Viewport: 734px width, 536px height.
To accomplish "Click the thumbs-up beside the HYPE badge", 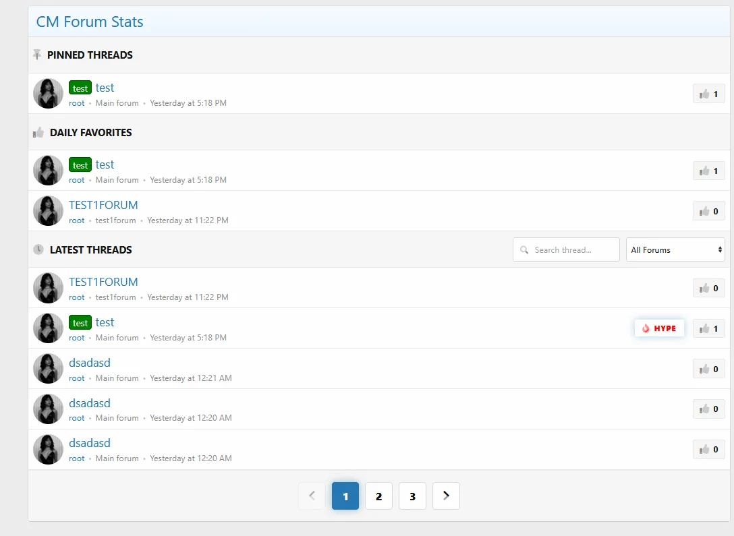I will point(708,328).
